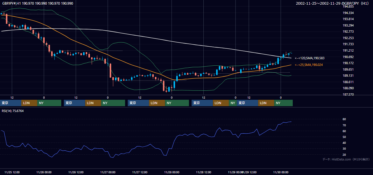Select the RSI(14) 75.6764 indicator label
The width and height of the screenshot is (373, 175).
click(x=13, y=111)
